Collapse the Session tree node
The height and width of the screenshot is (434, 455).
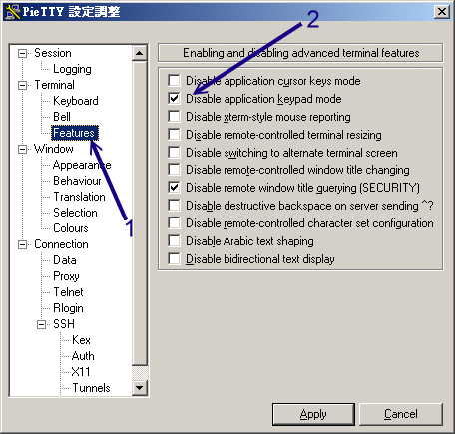click(22, 53)
